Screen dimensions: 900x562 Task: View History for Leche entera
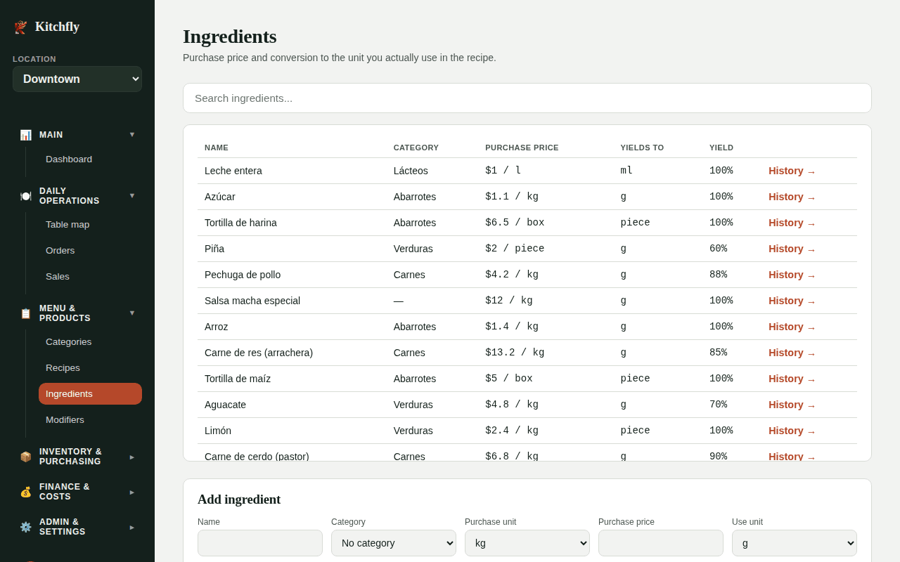(792, 171)
